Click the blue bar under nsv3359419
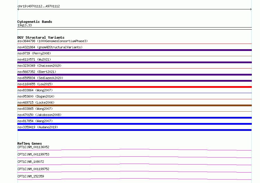The image size is (260, 183). (134, 130)
